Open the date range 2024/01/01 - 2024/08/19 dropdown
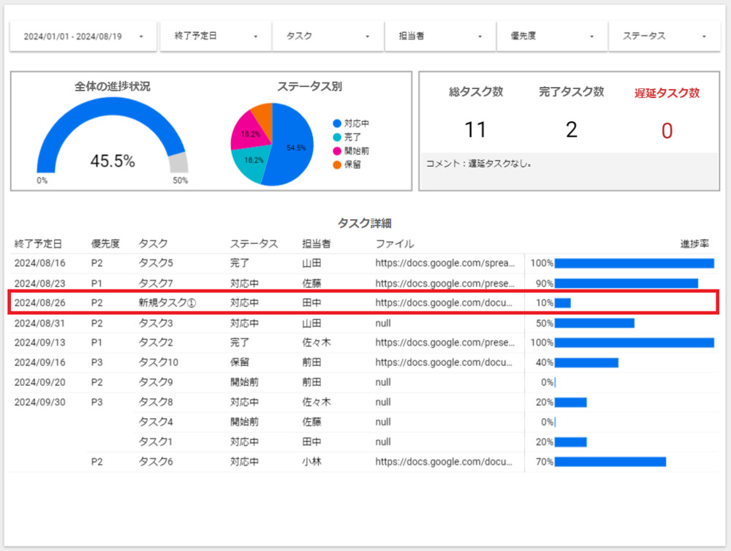Image resolution: width=731 pixels, height=551 pixels. 83,36
